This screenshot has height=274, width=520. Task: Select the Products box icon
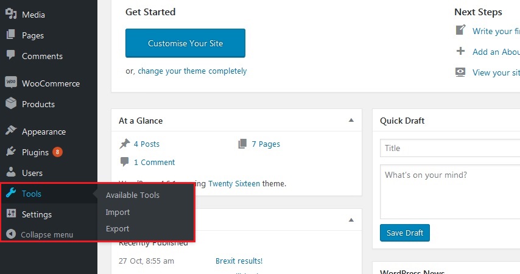tap(11, 103)
